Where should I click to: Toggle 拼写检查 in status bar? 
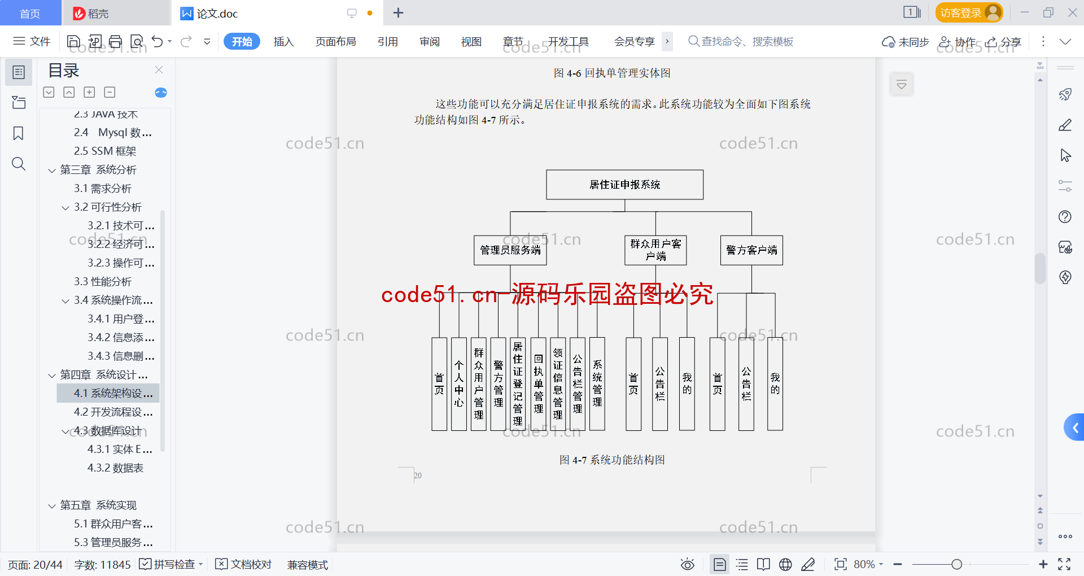[x=171, y=565]
